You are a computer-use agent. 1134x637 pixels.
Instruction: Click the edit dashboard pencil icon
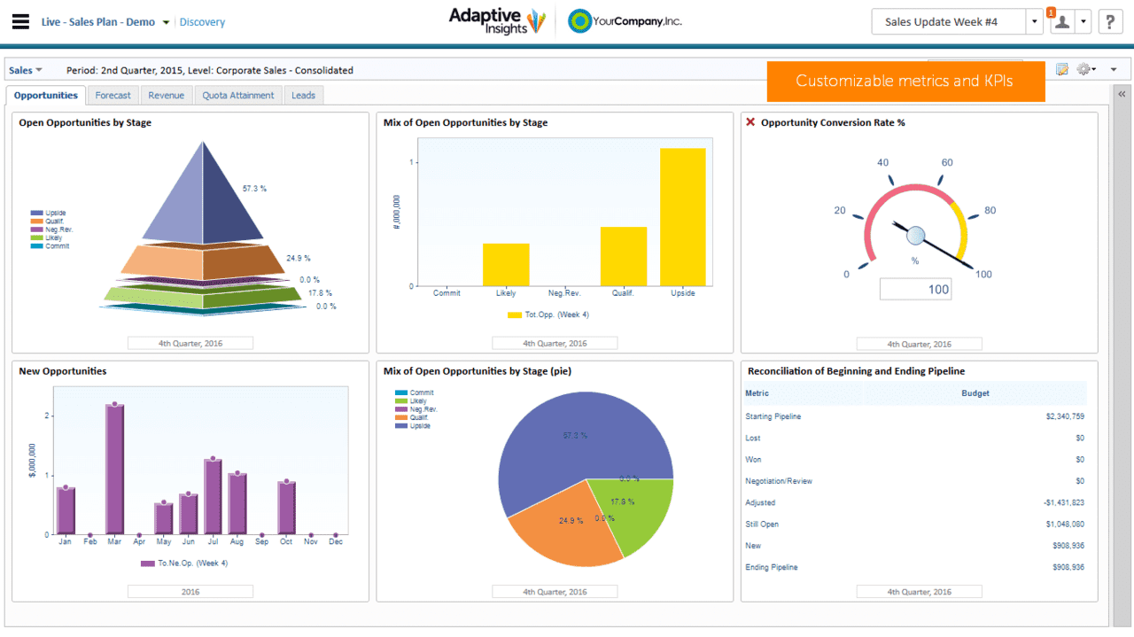click(1061, 69)
